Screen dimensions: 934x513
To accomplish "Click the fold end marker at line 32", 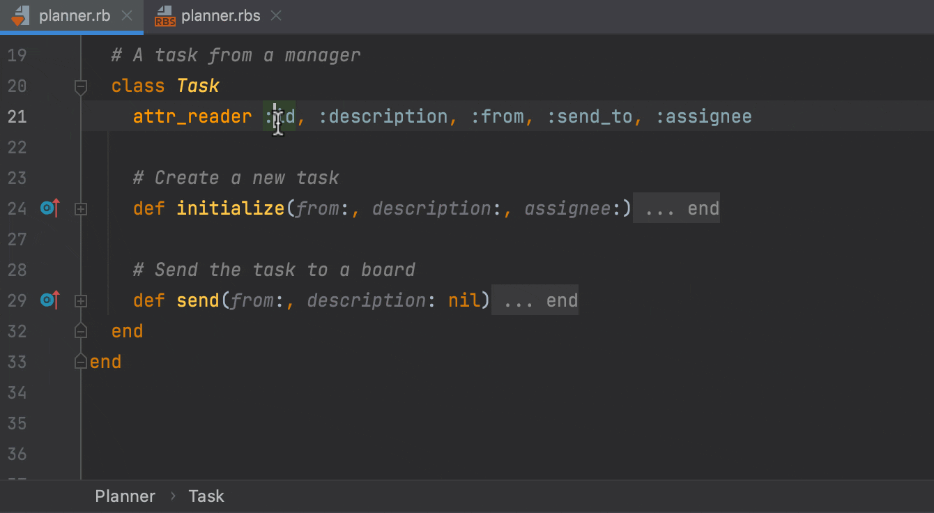I will [80, 331].
